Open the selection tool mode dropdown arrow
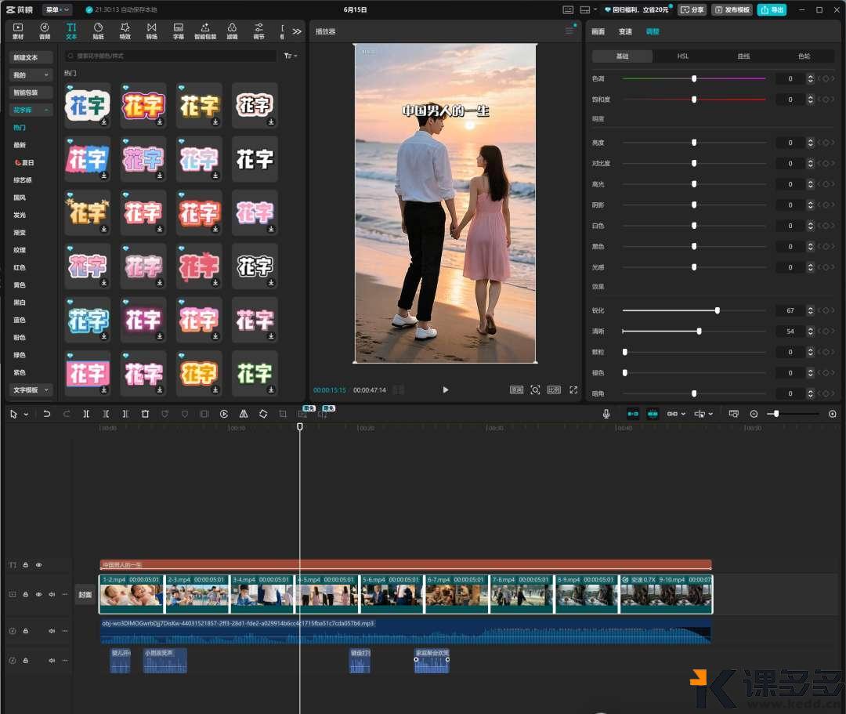Viewport: 846px width, 714px height. 26,414
